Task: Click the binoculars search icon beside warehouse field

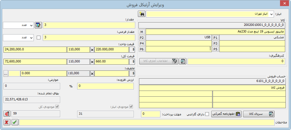Action: [x=142, y=14]
